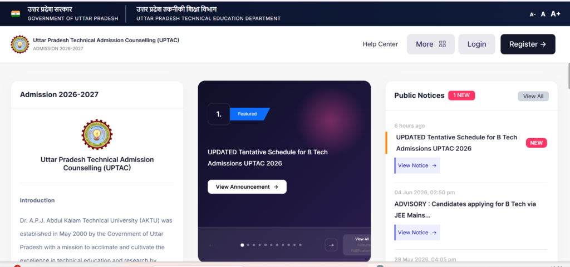Click the Register button
The width and height of the screenshot is (570, 267).
[x=528, y=44]
